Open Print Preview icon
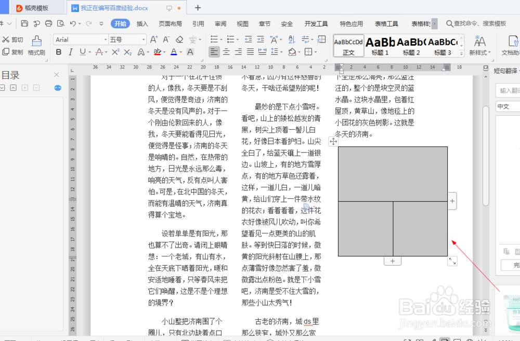 pos(60,23)
